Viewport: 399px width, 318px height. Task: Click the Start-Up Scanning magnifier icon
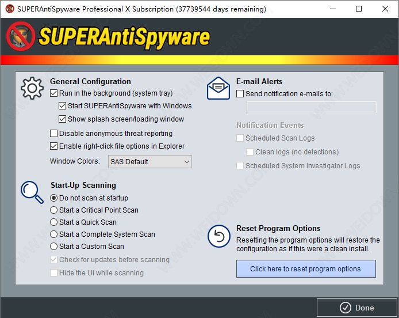pos(32,192)
